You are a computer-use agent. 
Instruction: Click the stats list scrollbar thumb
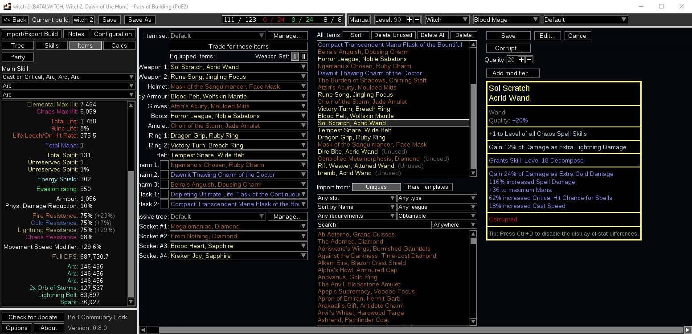click(x=131, y=234)
